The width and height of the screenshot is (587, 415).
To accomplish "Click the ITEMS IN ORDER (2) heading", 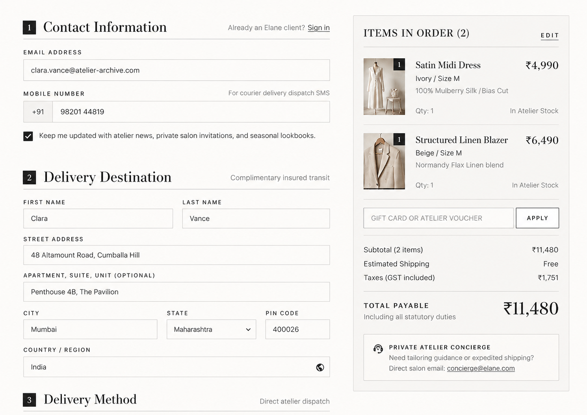I will [416, 33].
